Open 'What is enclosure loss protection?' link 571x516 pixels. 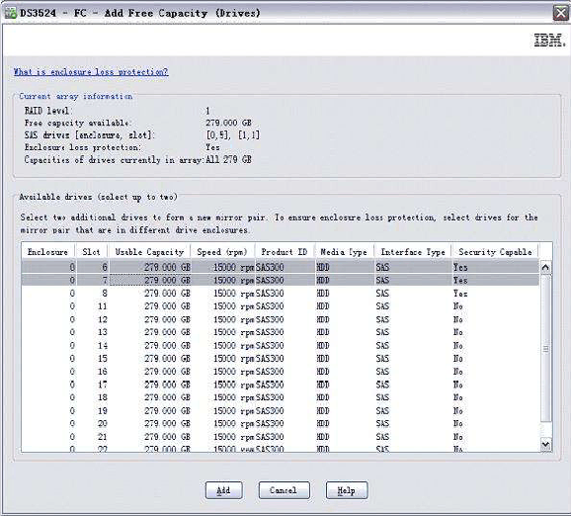[91, 72]
